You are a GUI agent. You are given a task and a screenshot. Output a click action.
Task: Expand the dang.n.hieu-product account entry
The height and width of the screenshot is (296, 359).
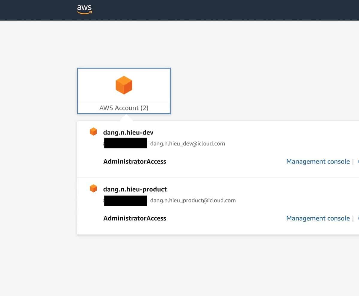[135, 189]
